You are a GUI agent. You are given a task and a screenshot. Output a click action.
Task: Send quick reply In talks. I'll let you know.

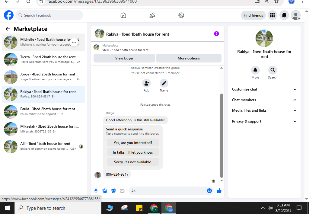(x=133, y=152)
